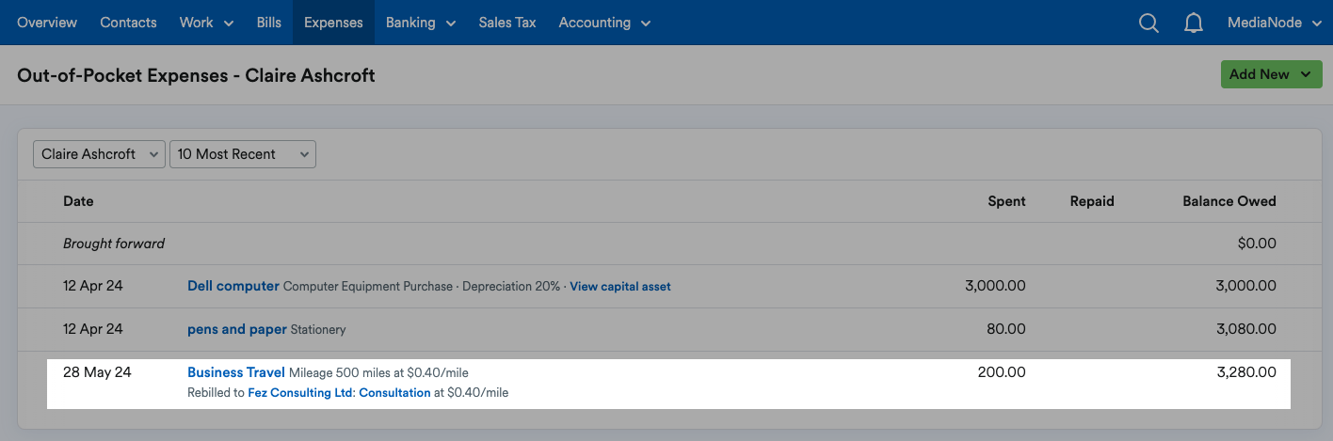
Task: Click the 3,000.00 spent amount
Action: [995, 286]
